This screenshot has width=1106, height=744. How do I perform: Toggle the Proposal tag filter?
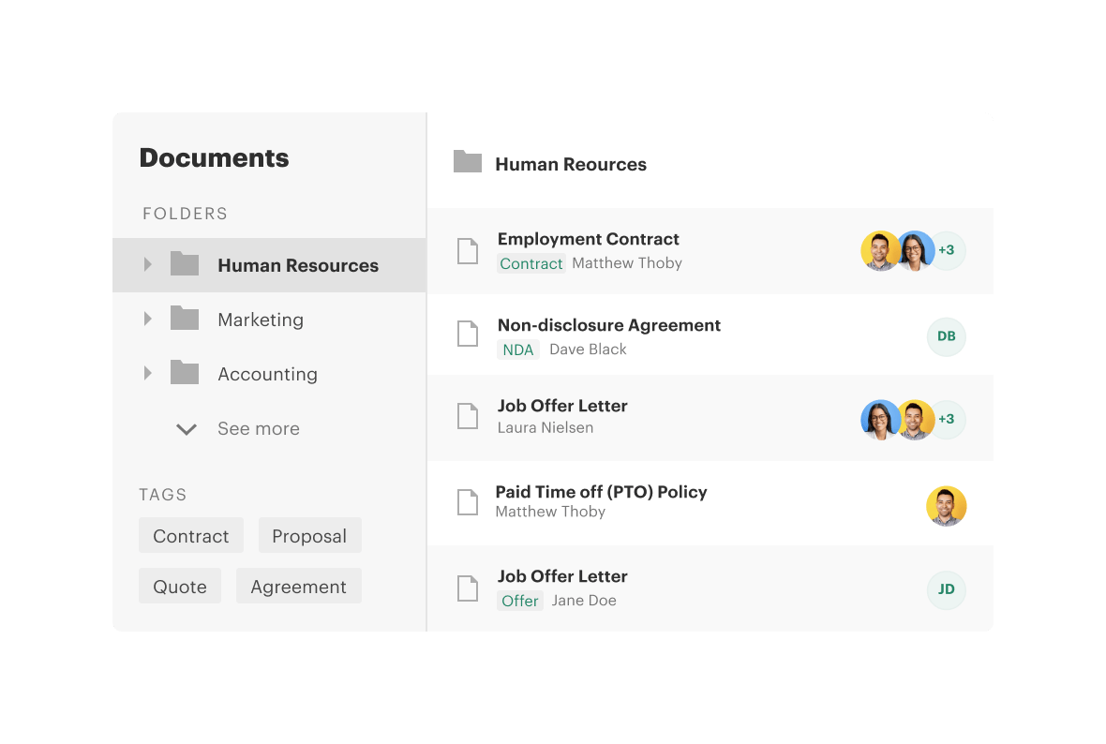coord(309,535)
